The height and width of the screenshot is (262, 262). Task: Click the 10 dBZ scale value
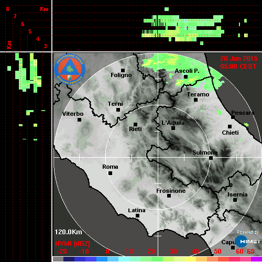129,252
